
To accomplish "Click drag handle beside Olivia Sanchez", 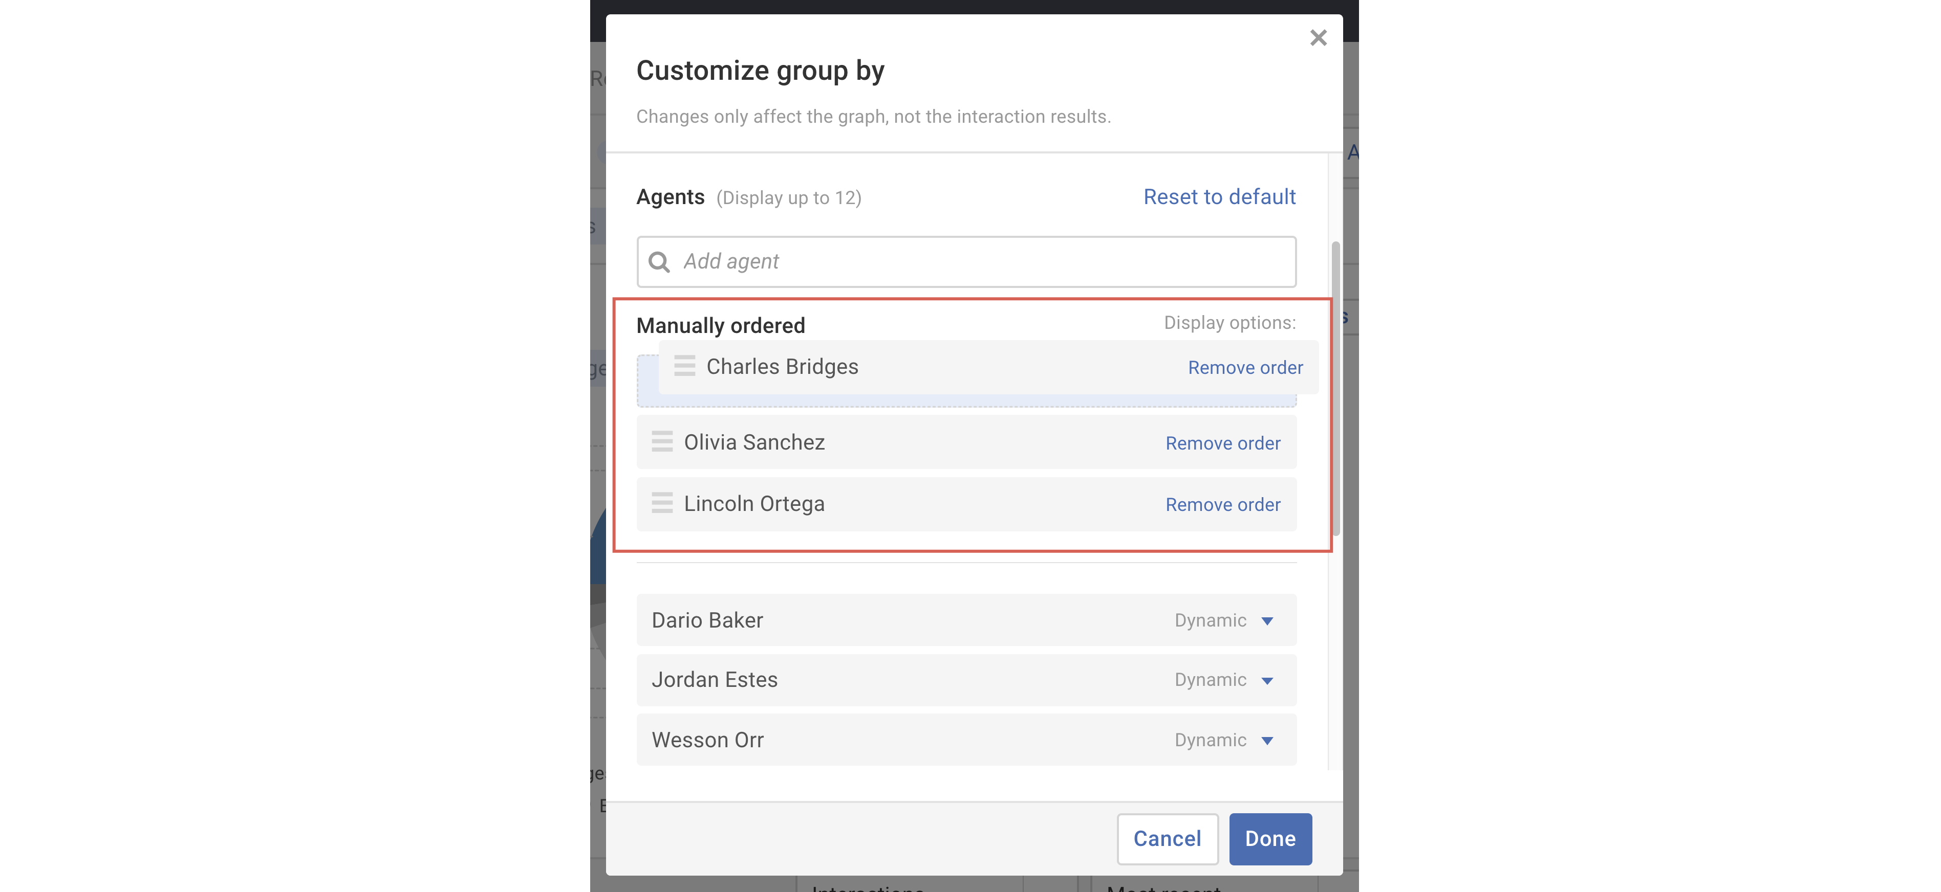I will pos(661,442).
